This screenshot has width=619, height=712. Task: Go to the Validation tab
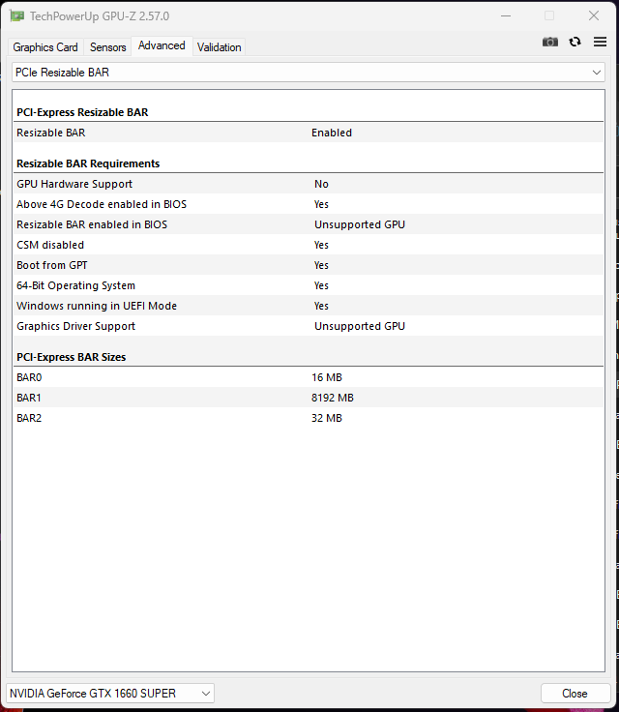[x=219, y=47]
